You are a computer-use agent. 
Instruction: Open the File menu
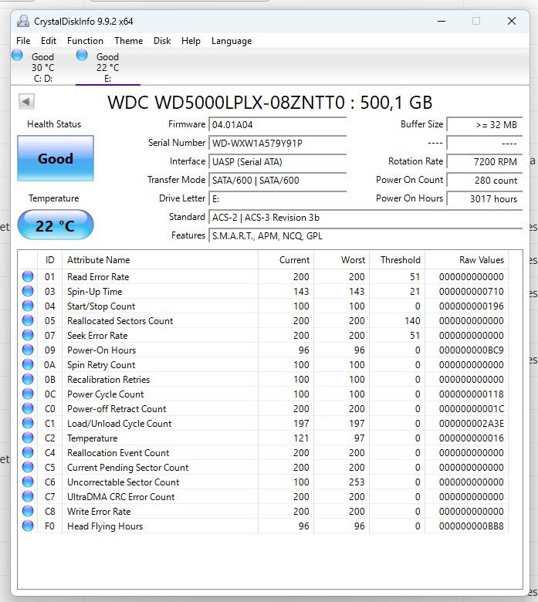(x=23, y=41)
